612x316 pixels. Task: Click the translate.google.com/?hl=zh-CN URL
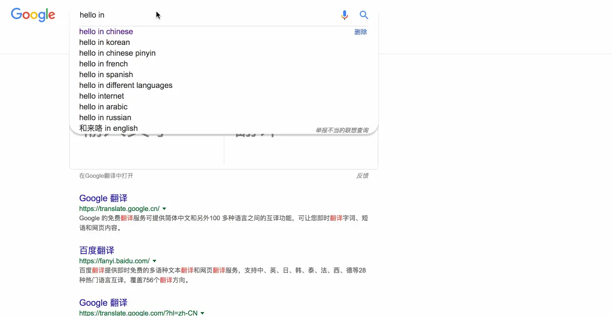138,313
